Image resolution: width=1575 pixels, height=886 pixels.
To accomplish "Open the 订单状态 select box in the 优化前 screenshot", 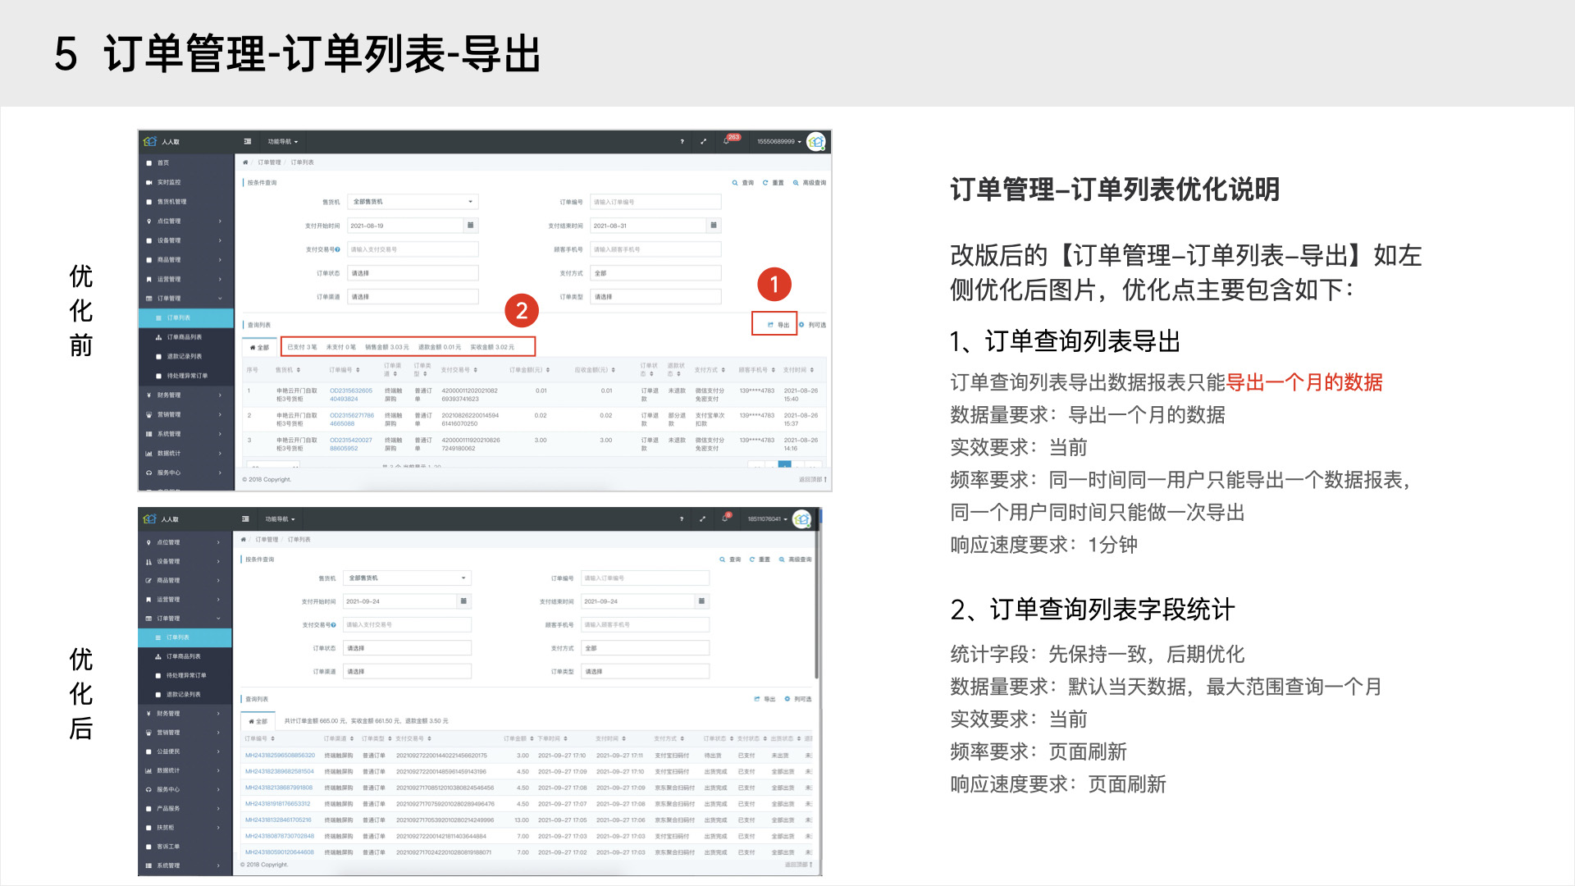I will click(x=413, y=273).
